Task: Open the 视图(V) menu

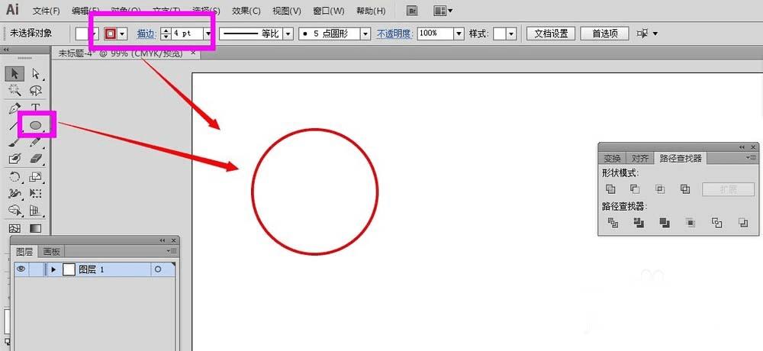Action: [x=286, y=11]
